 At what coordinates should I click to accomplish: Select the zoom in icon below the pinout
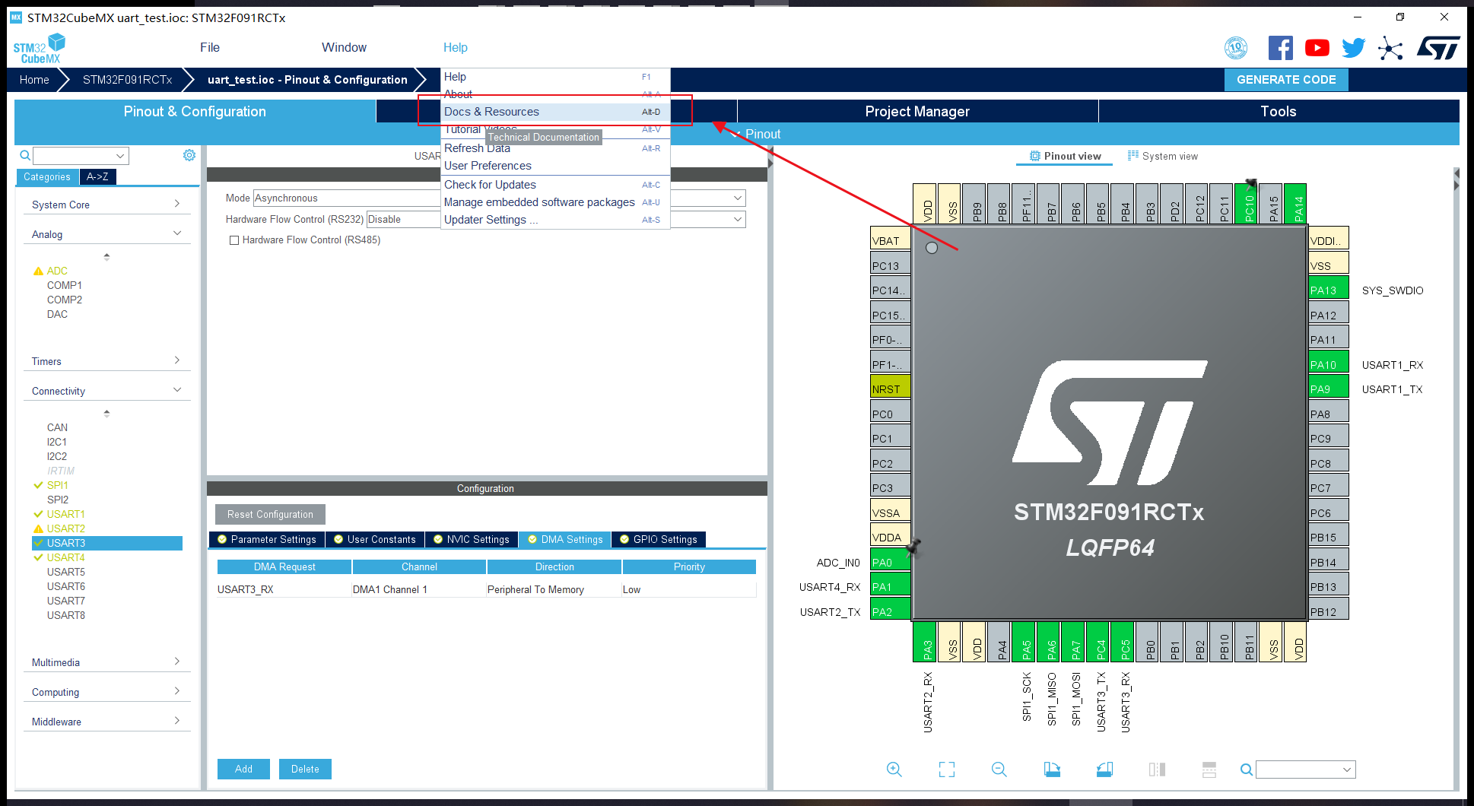(894, 770)
